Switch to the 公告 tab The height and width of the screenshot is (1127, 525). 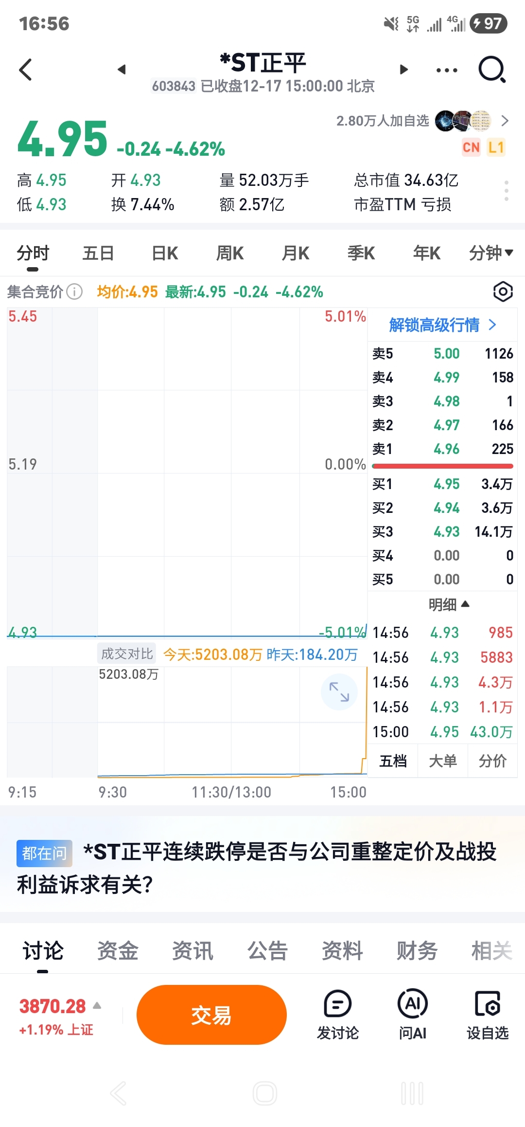pos(267,951)
